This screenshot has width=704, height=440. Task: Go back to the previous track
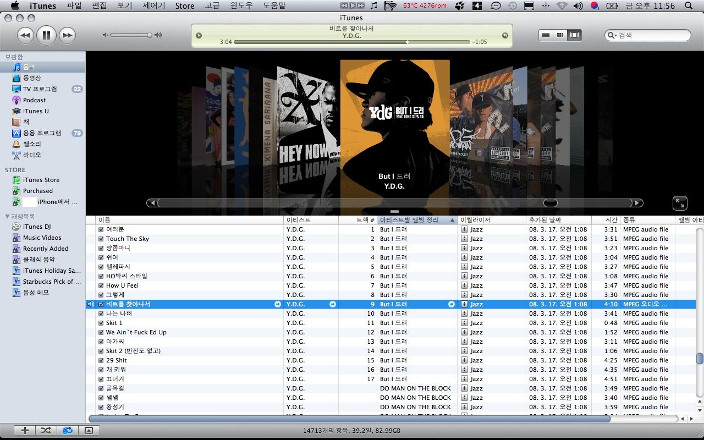[x=25, y=36]
